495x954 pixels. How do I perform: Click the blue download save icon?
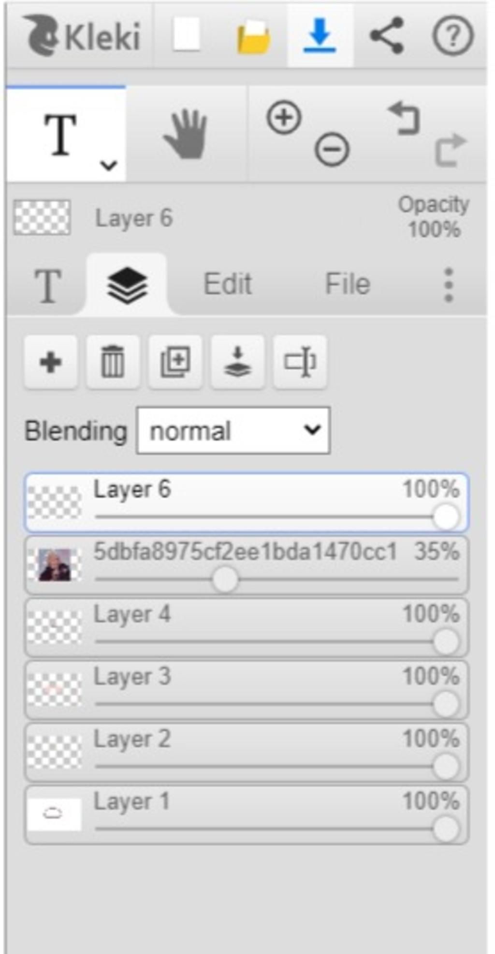(320, 35)
